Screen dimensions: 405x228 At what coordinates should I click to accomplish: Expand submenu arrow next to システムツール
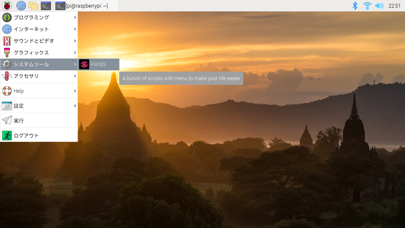coord(75,64)
